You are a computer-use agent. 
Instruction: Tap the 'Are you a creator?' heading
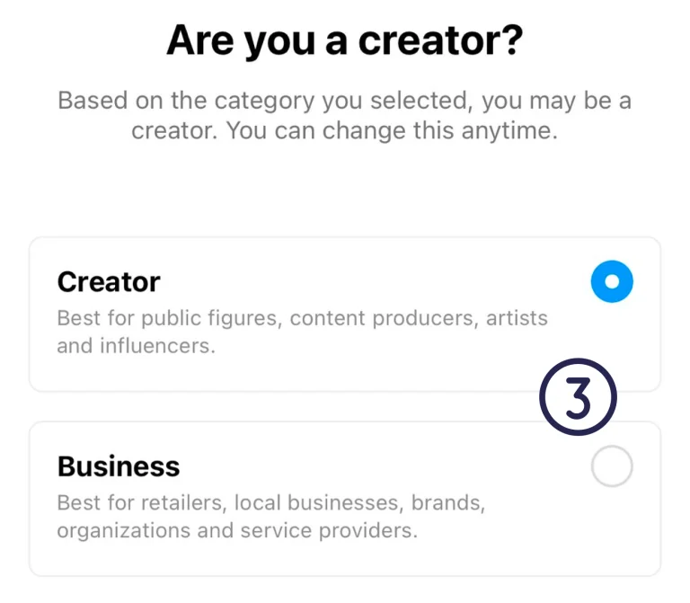point(345,41)
